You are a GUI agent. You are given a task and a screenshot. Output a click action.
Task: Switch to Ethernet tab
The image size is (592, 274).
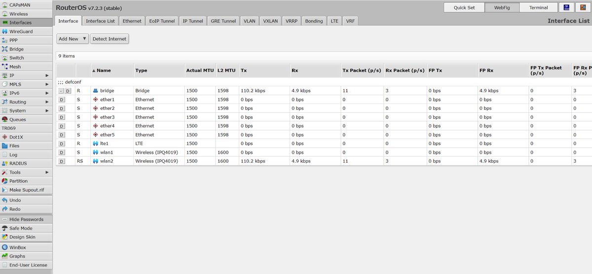pos(132,21)
